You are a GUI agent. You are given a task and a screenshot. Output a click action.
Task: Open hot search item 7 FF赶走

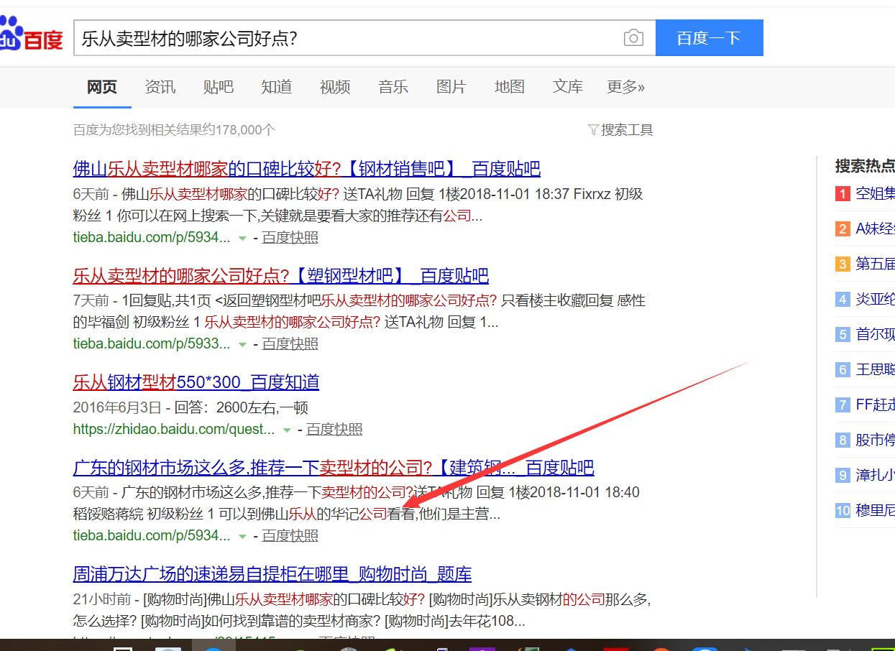coord(875,405)
